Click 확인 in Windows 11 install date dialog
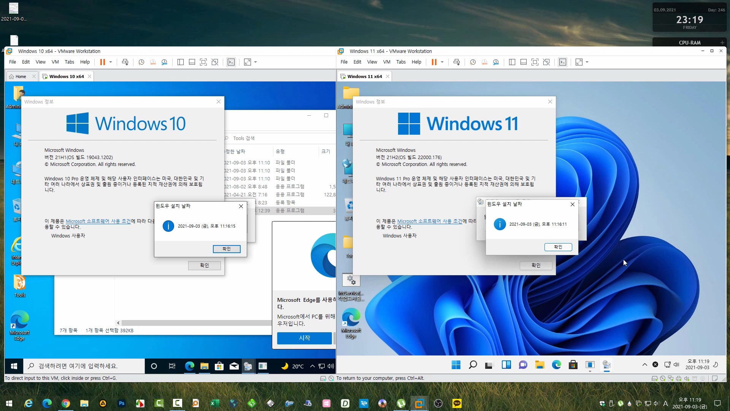The image size is (730, 411). pos(558,247)
